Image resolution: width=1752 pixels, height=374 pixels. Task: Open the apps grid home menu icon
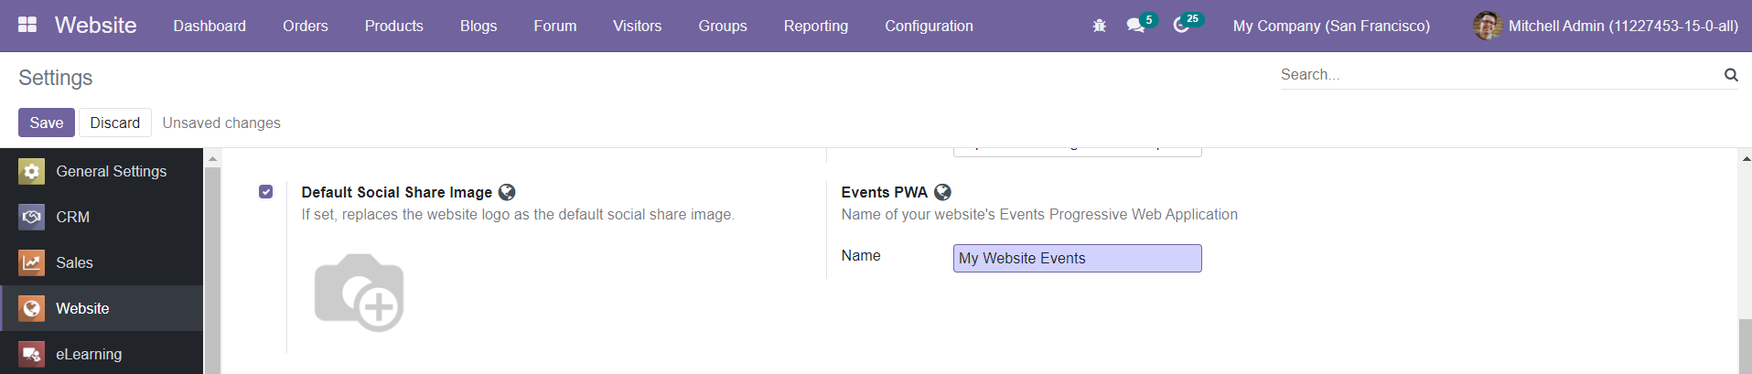coord(27,25)
